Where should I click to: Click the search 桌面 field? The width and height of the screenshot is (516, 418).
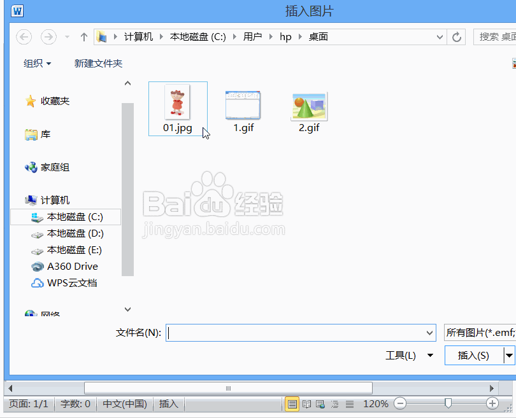pos(494,37)
